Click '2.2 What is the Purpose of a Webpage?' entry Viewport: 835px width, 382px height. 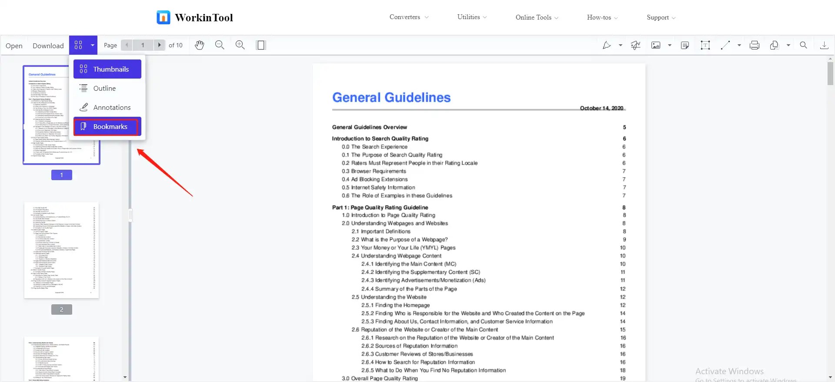(x=400, y=240)
